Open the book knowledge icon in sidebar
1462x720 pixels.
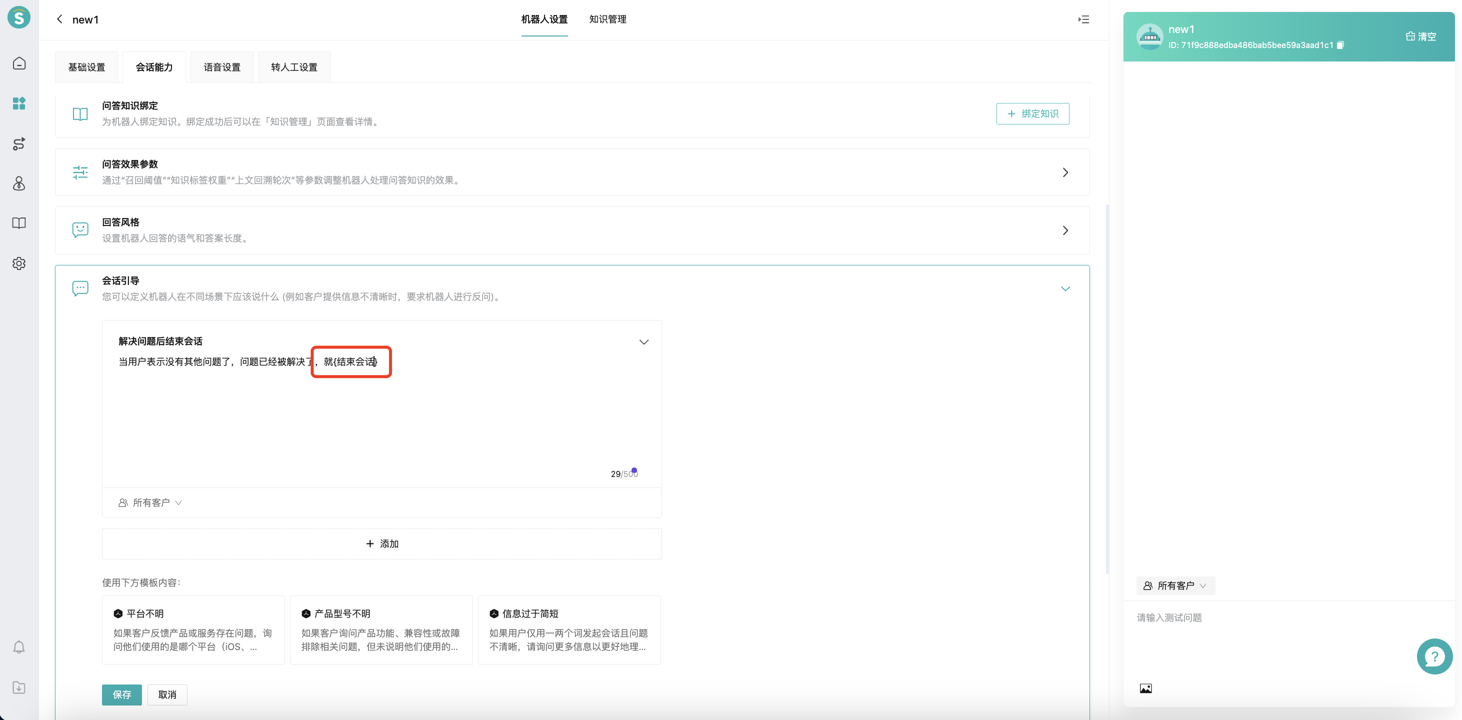pyautogui.click(x=18, y=223)
